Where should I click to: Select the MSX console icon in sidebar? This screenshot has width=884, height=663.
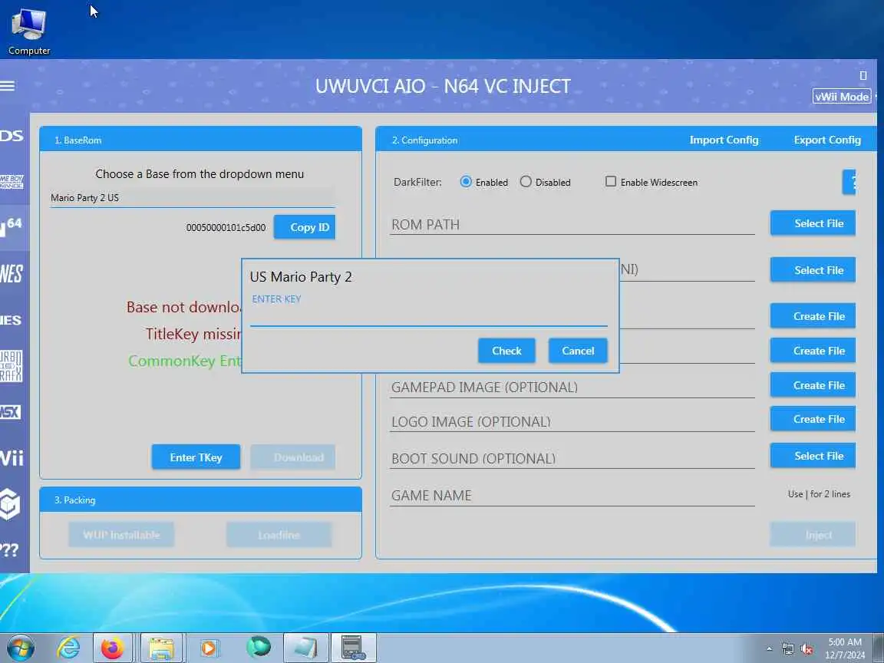click(x=10, y=412)
